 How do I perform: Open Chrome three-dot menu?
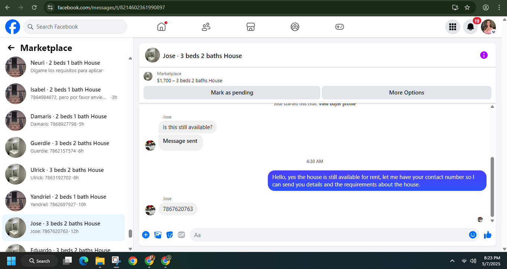coord(499,7)
